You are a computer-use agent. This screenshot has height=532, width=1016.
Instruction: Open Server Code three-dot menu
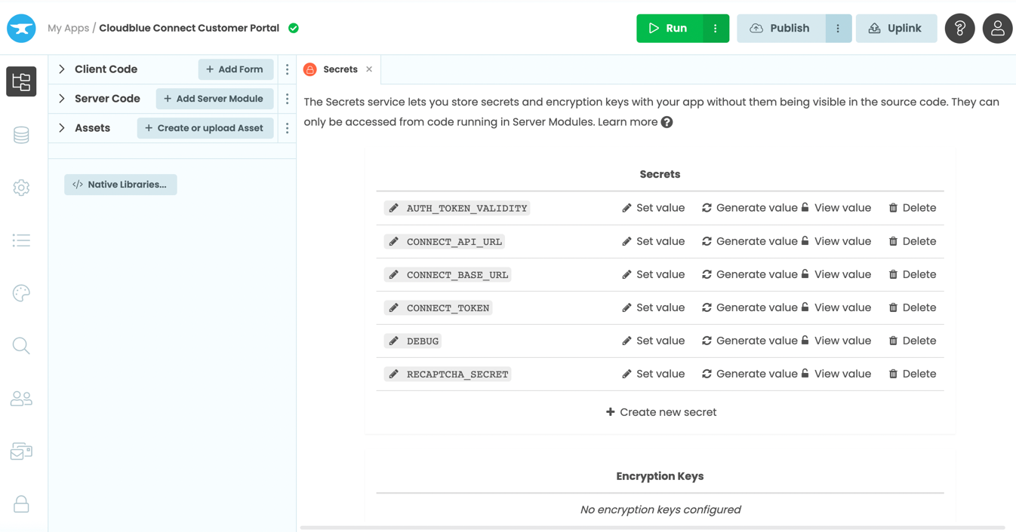click(x=287, y=99)
